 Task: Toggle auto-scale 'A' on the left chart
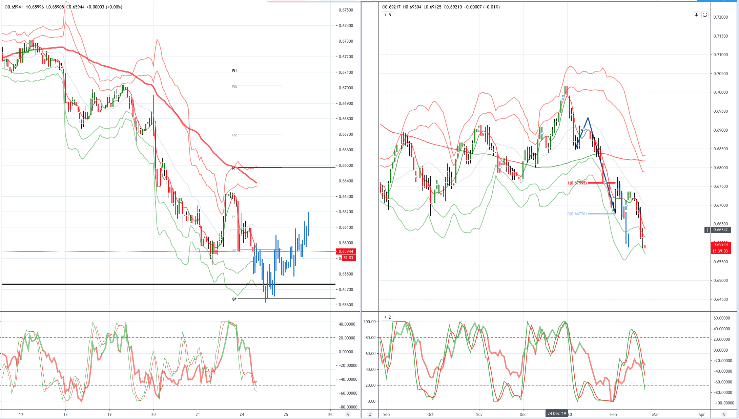click(x=347, y=414)
